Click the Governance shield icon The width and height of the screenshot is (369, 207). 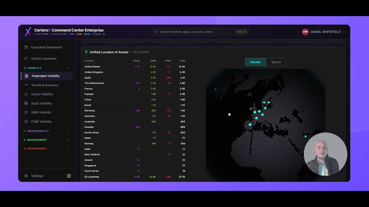[x=25, y=149]
